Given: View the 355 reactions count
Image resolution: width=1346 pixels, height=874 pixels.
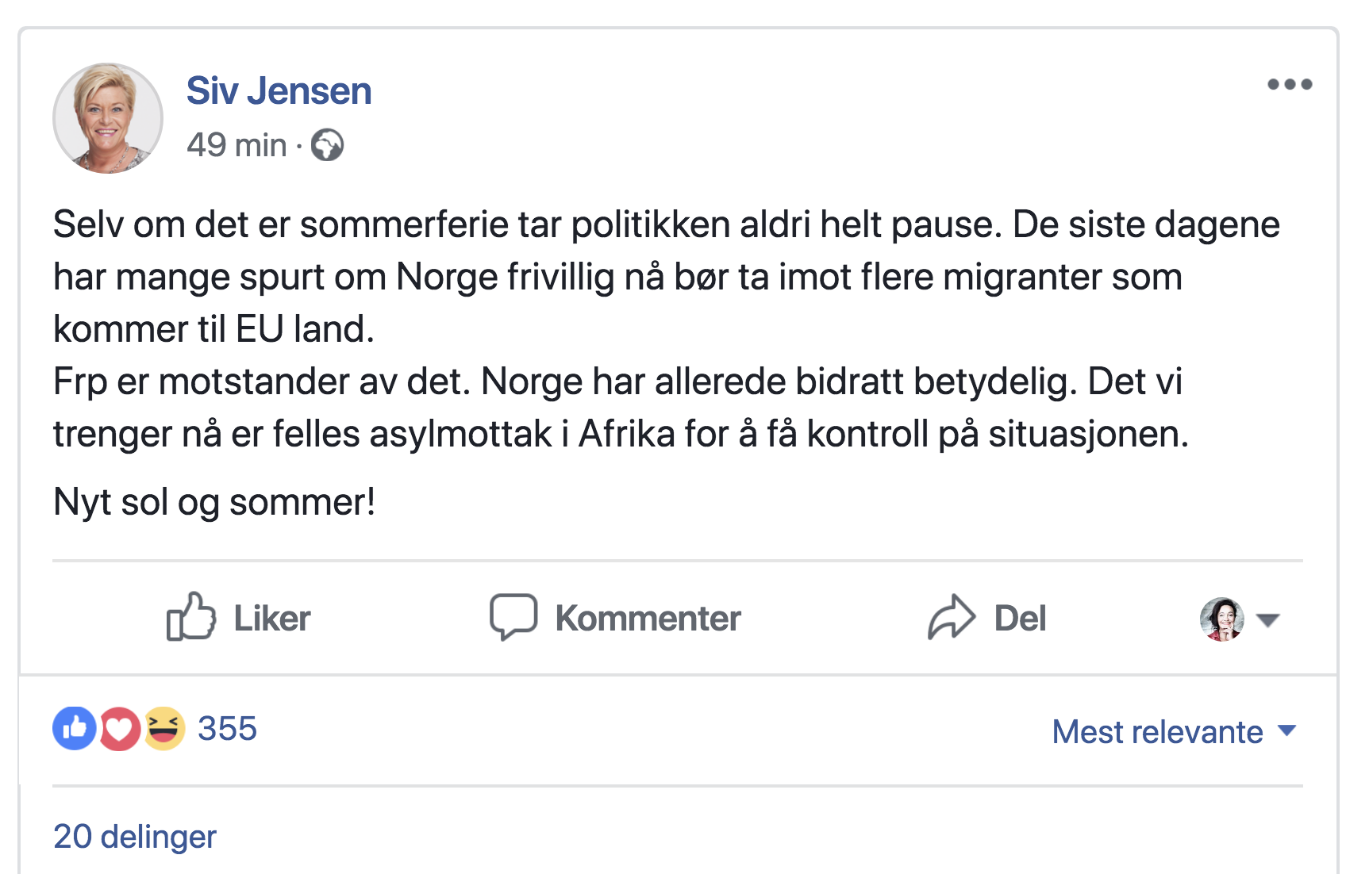Looking at the screenshot, I should [227, 728].
